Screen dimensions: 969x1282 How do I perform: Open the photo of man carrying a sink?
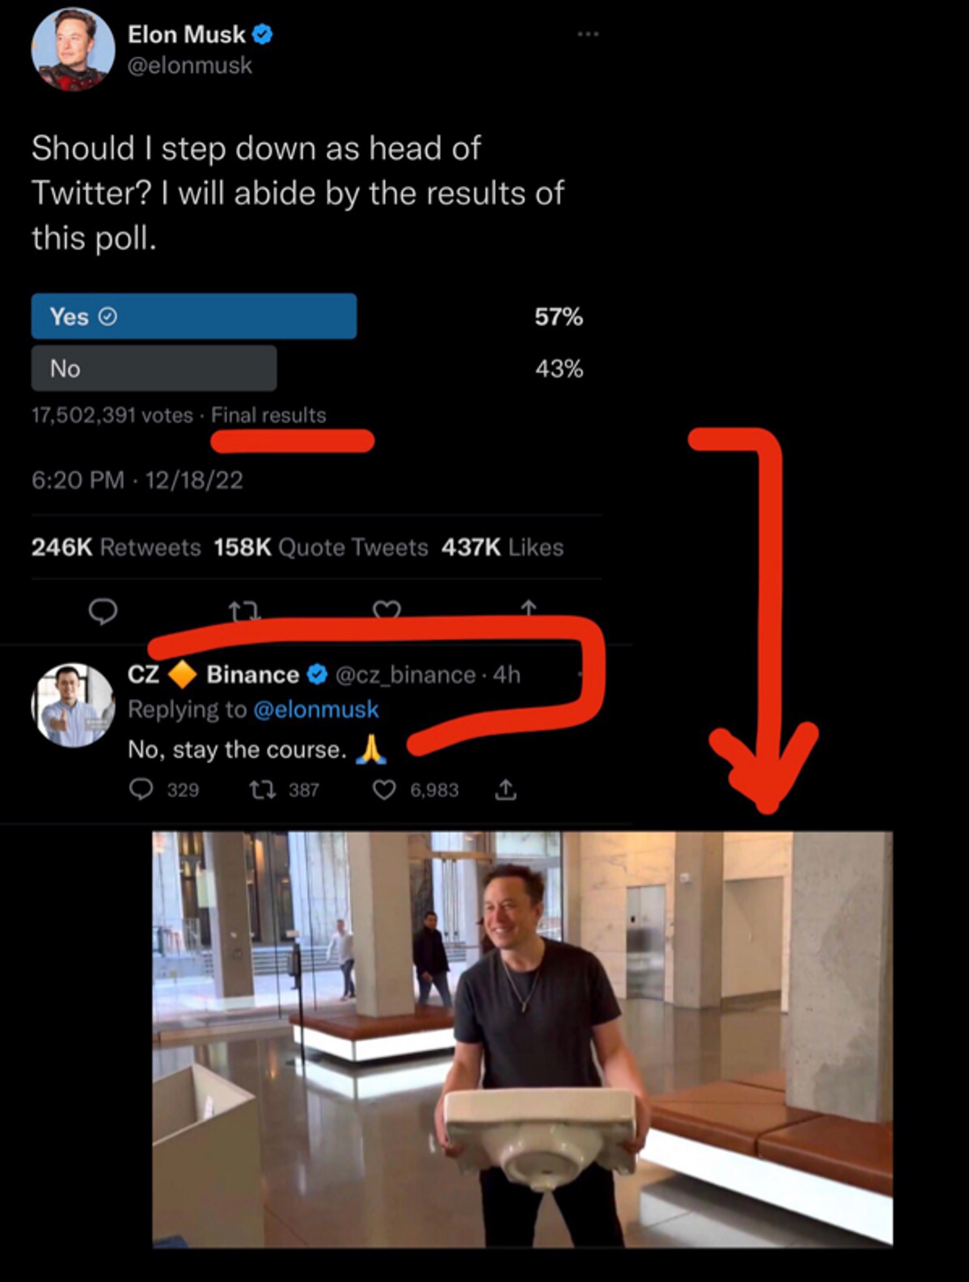[522, 1039]
